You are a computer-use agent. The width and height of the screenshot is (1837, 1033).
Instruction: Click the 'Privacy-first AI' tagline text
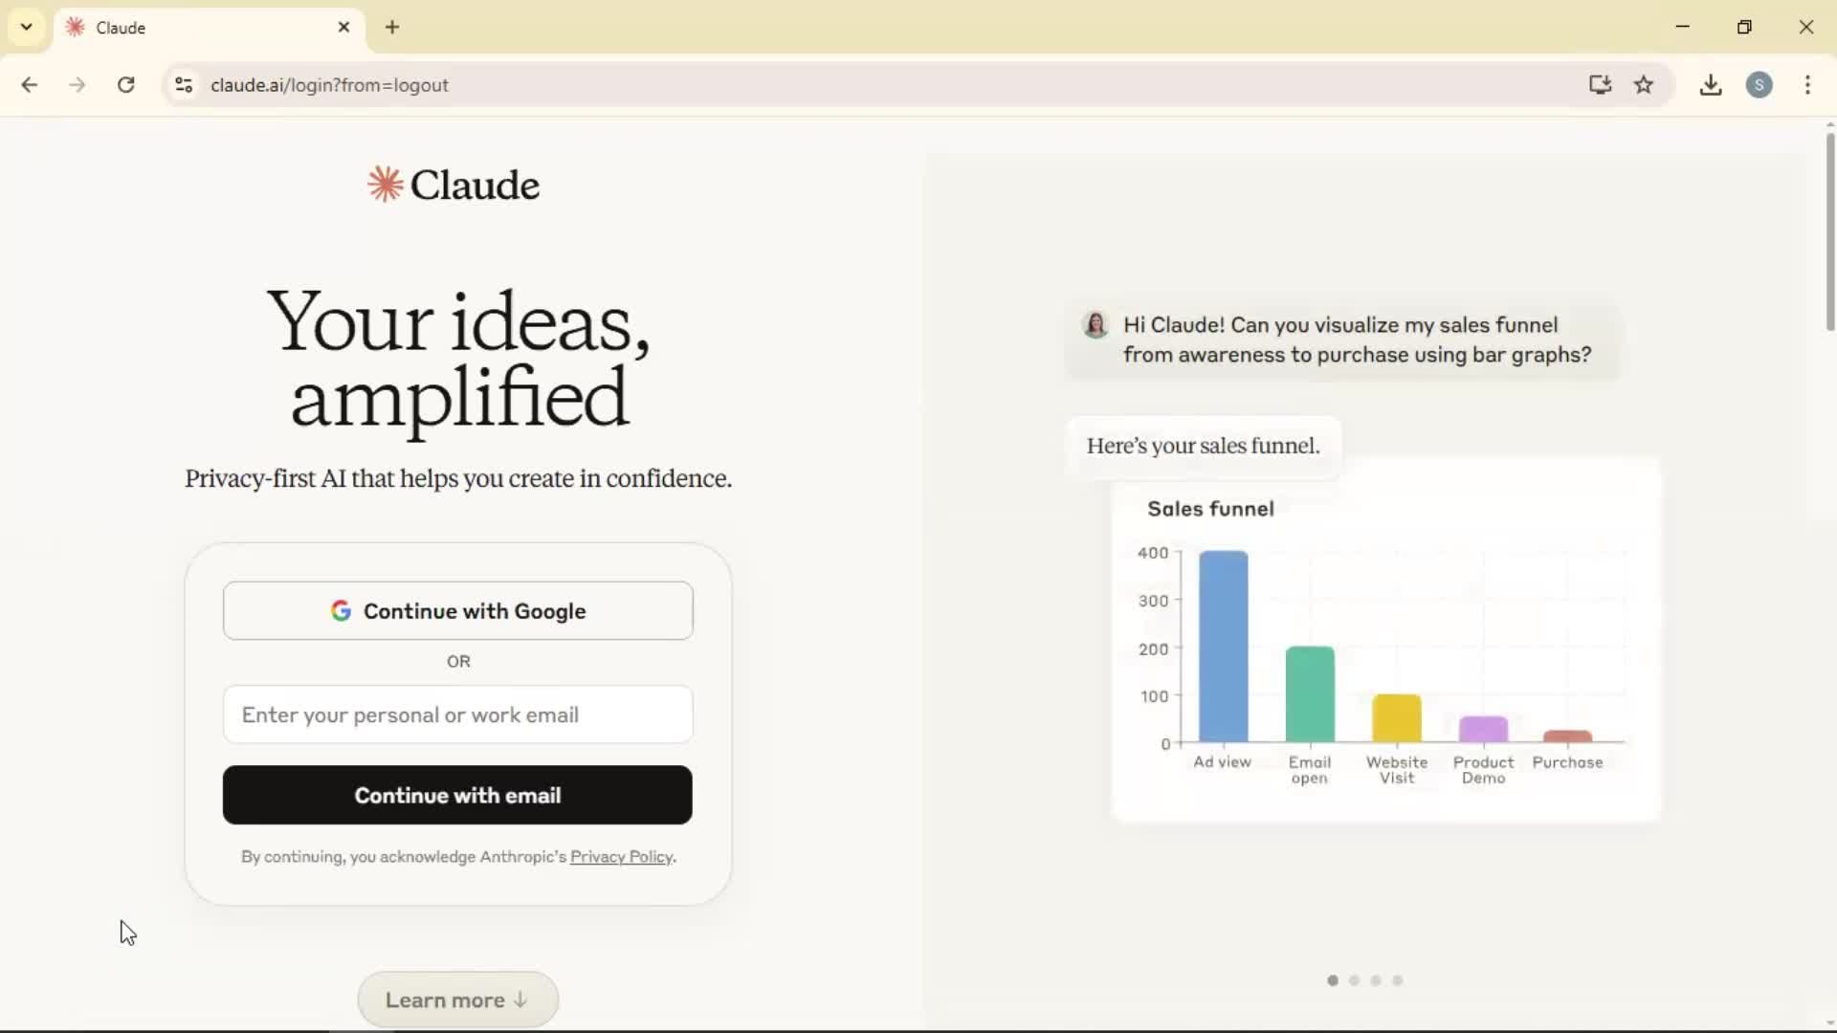[458, 478]
